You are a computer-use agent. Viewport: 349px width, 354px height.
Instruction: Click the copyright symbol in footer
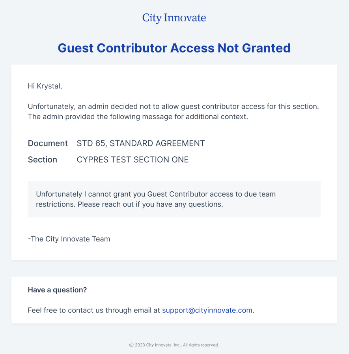tap(131, 345)
